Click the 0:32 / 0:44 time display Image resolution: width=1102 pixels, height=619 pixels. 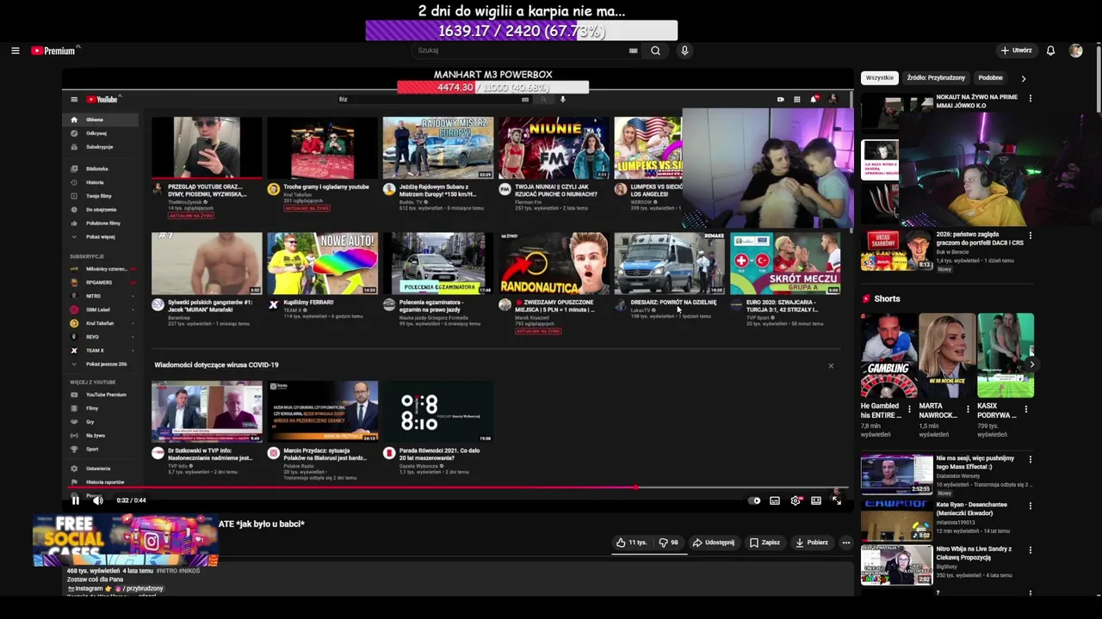tap(131, 500)
